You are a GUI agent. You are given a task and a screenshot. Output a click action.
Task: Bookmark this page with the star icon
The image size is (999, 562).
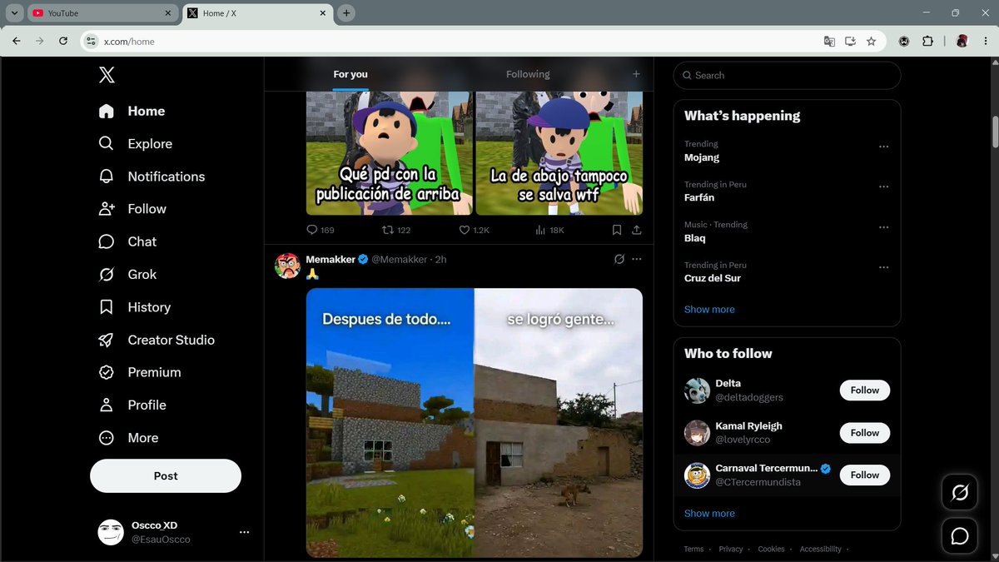click(871, 41)
